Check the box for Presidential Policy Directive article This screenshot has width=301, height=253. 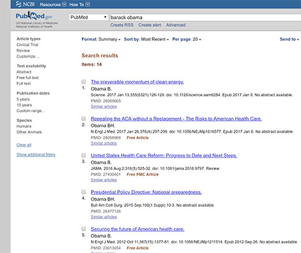pyautogui.click(x=84, y=192)
